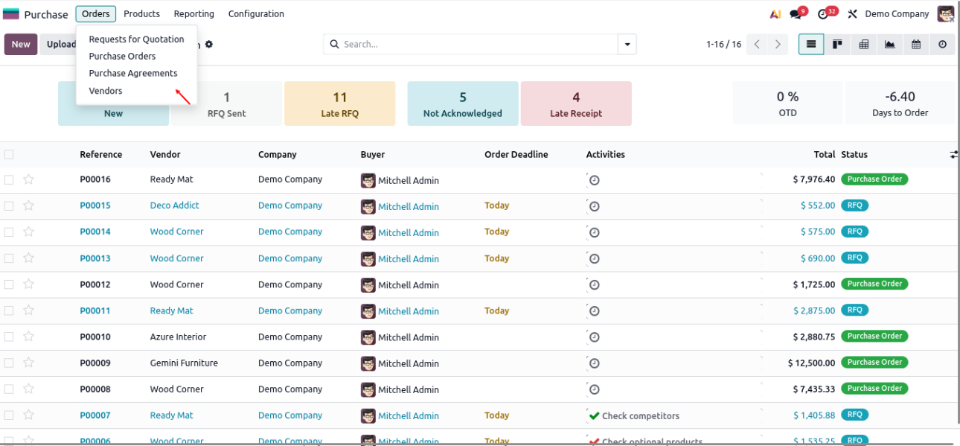Open the Deco Addict vendor link
This screenshot has height=446, width=960.
(x=174, y=206)
